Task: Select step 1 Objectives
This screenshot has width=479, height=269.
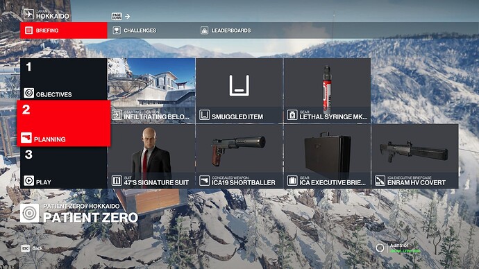Action: click(x=64, y=79)
